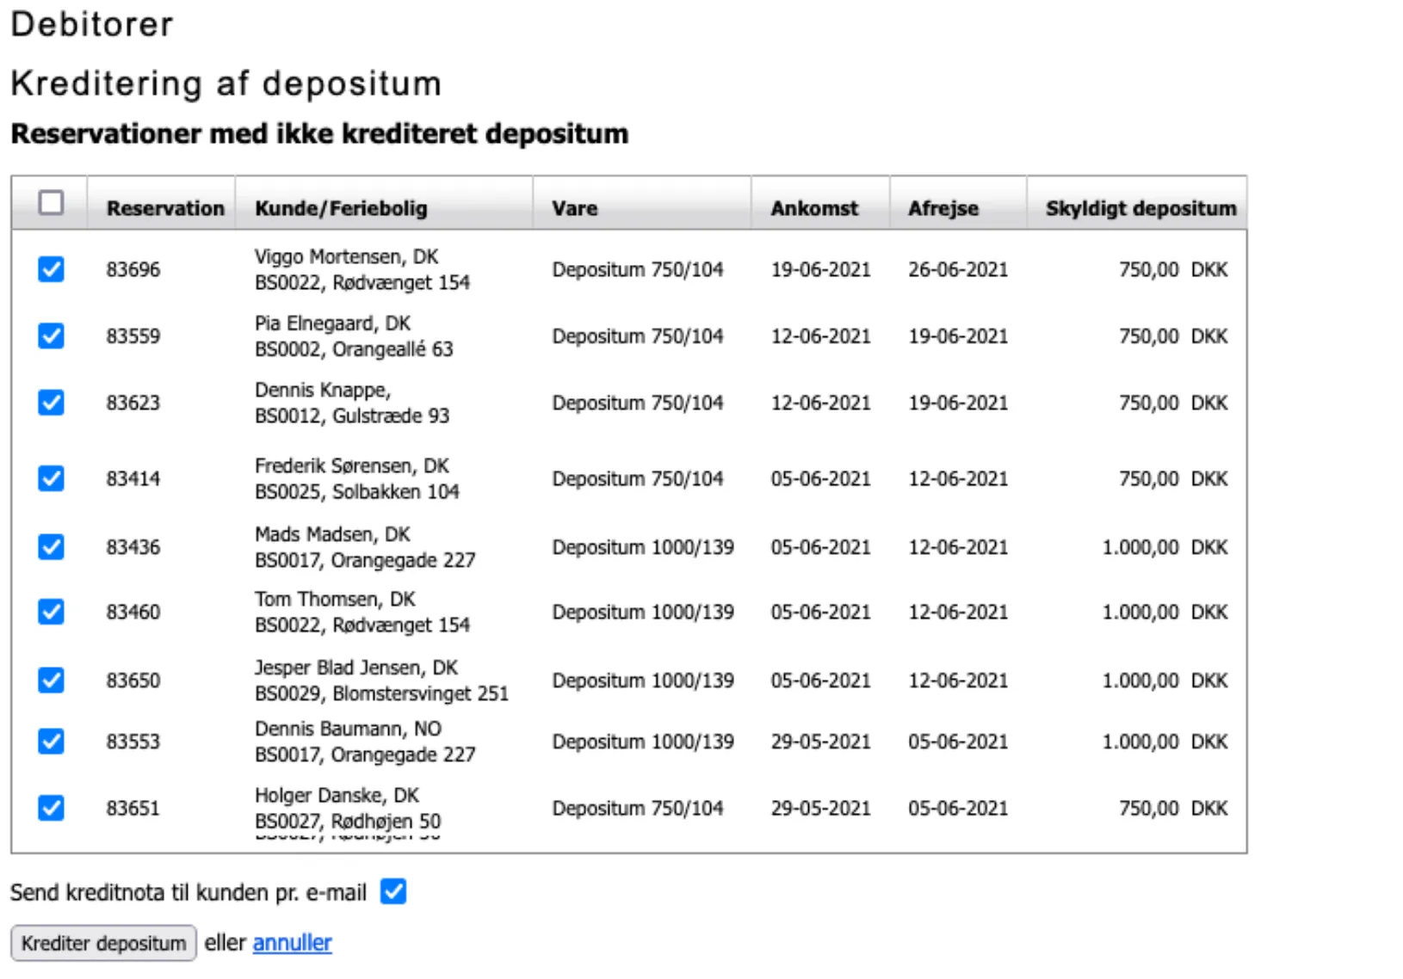Deselect Holger Danske reservation 83651
Image resolution: width=1403 pixels, height=979 pixels.
tap(52, 808)
